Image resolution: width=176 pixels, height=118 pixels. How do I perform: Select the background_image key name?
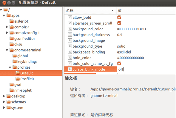89,41
